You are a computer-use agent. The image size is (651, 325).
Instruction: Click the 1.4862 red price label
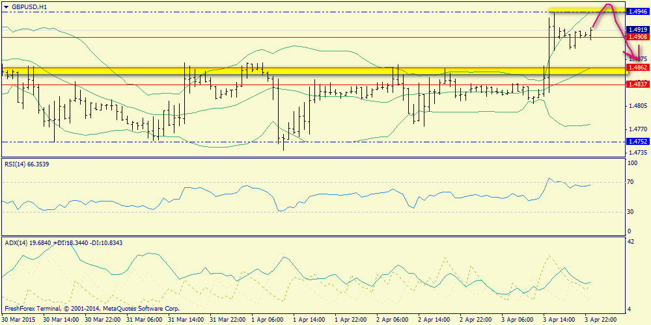point(637,67)
